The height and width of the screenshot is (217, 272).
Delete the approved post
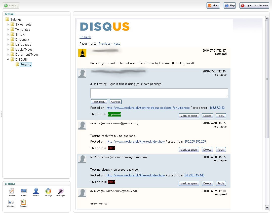(x=207, y=116)
